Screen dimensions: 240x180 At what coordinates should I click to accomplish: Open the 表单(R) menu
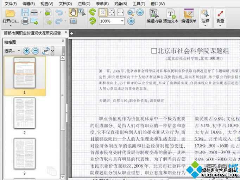102,4
